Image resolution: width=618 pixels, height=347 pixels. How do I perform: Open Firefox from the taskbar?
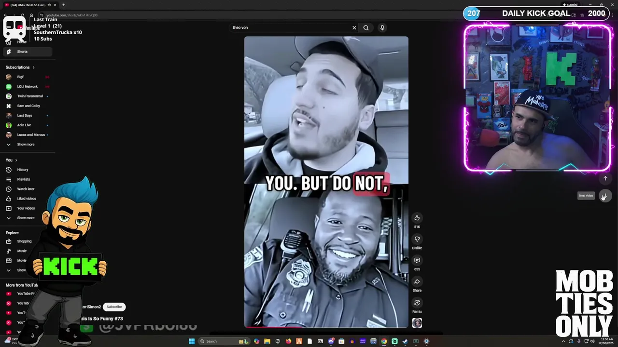pyautogui.click(x=288, y=341)
